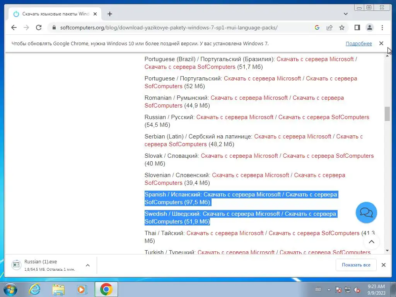
Task: Download Thai pack from Microsoft server
Action: coord(225,233)
